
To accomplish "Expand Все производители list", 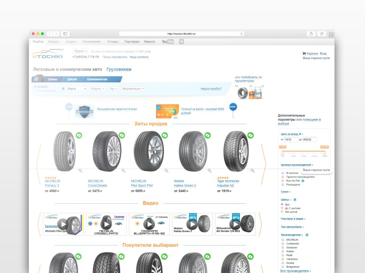I will click(x=296, y=271).
